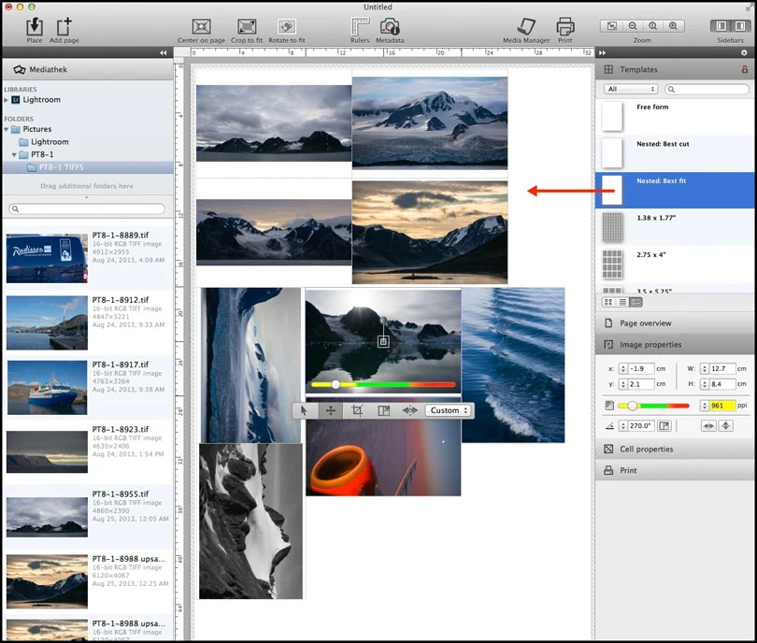Click the Templates search field
Image resolution: width=757 pixels, height=643 pixels.
point(707,89)
